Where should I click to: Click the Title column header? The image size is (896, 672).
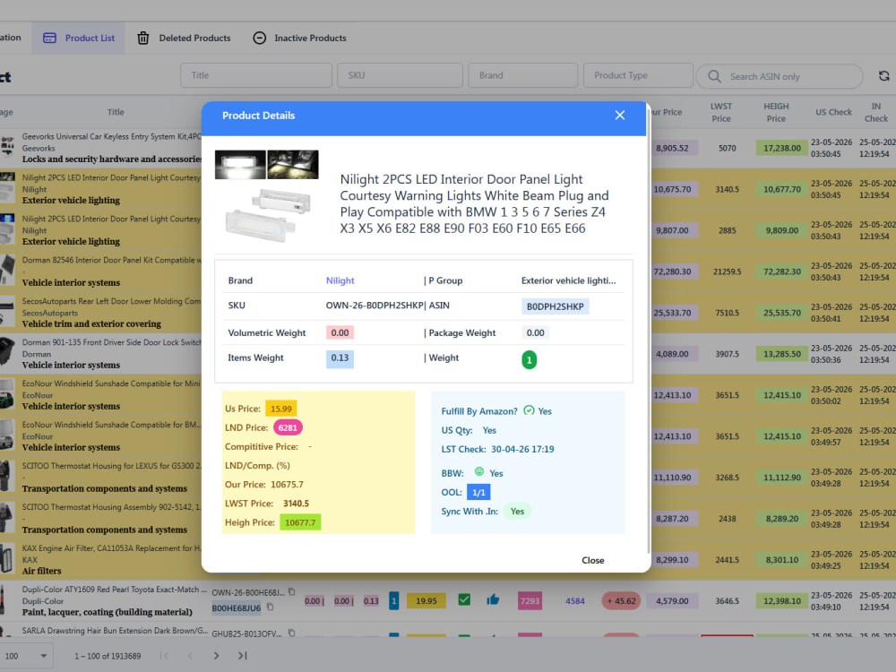click(116, 112)
